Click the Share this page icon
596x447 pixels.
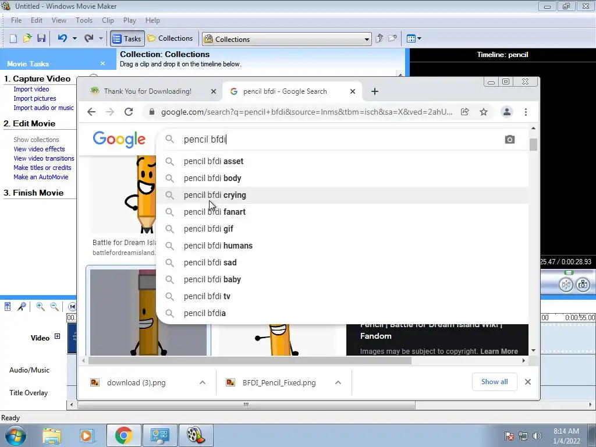pyautogui.click(x=464, y=112)
